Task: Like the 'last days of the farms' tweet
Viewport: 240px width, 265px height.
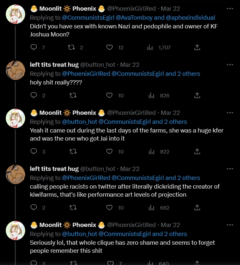Action: [x=110, y=152]
